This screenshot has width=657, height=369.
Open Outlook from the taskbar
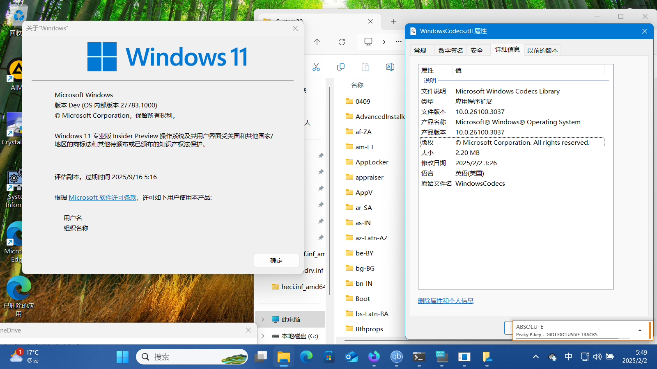pos(351,357)
